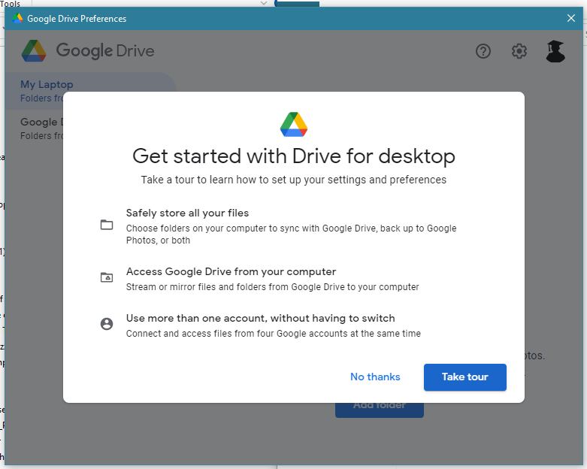Click the Take tour button

(465, 377)
